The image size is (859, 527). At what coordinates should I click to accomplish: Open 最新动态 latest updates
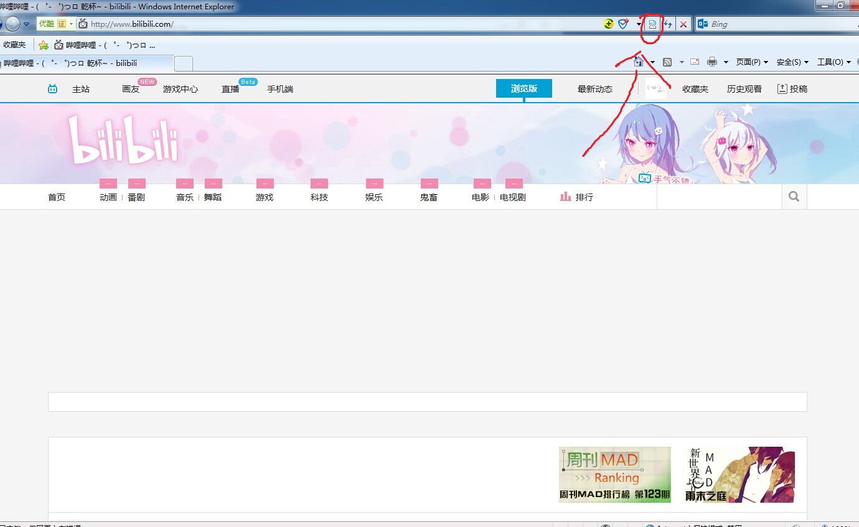pyautogui.click(x=595, y=89)
